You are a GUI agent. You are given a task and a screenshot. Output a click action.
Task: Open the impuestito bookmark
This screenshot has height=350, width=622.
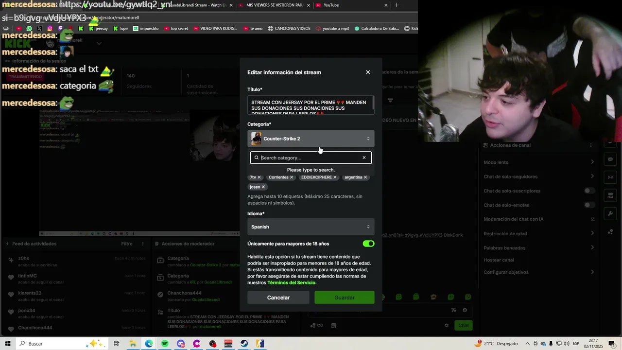coord(146,29)
